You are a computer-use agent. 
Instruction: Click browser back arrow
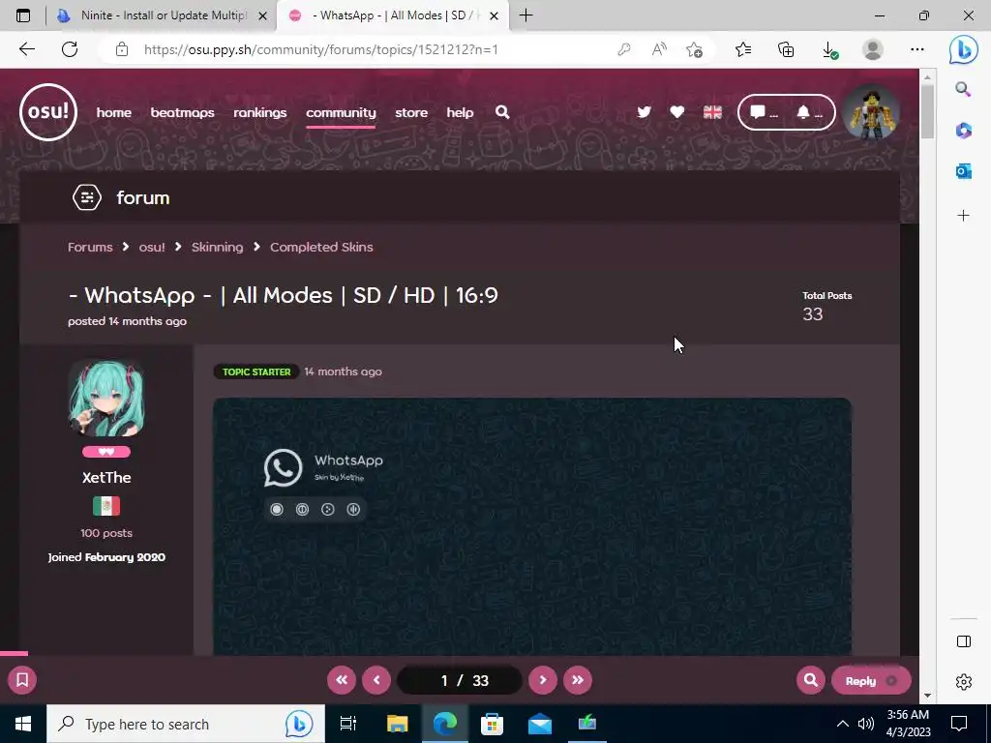coord(26,49)
